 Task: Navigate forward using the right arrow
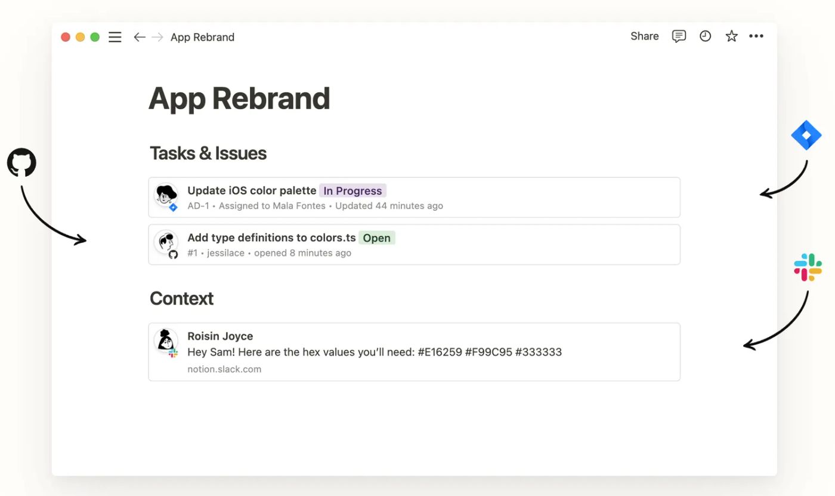click(x=157, y=36)
